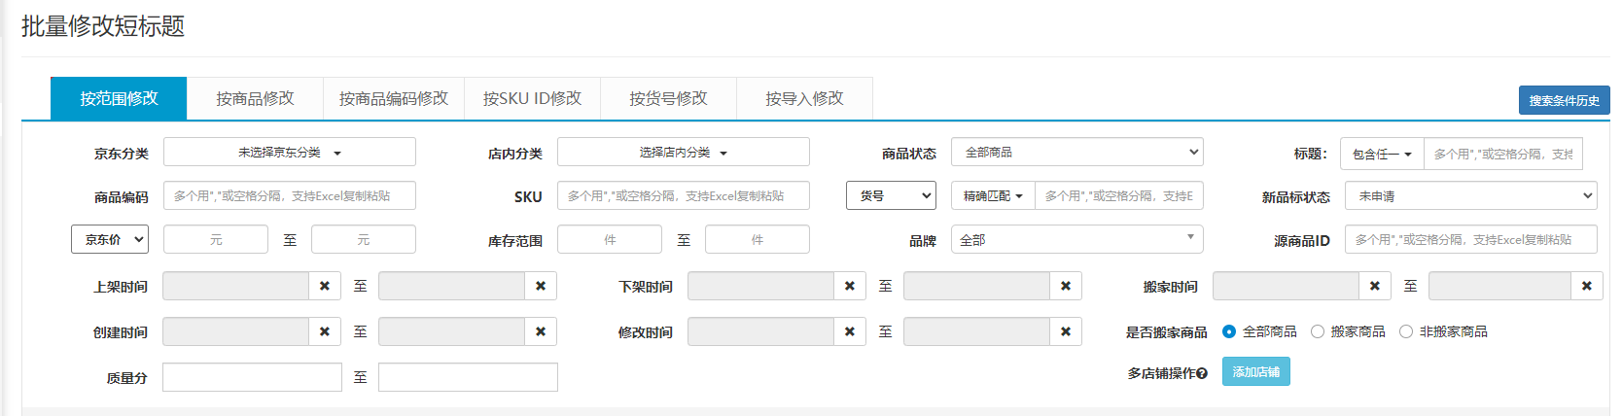1622x416 pixels.
Task: Click the 搜索条件历史 button
Action: [x=1564, y=100]
